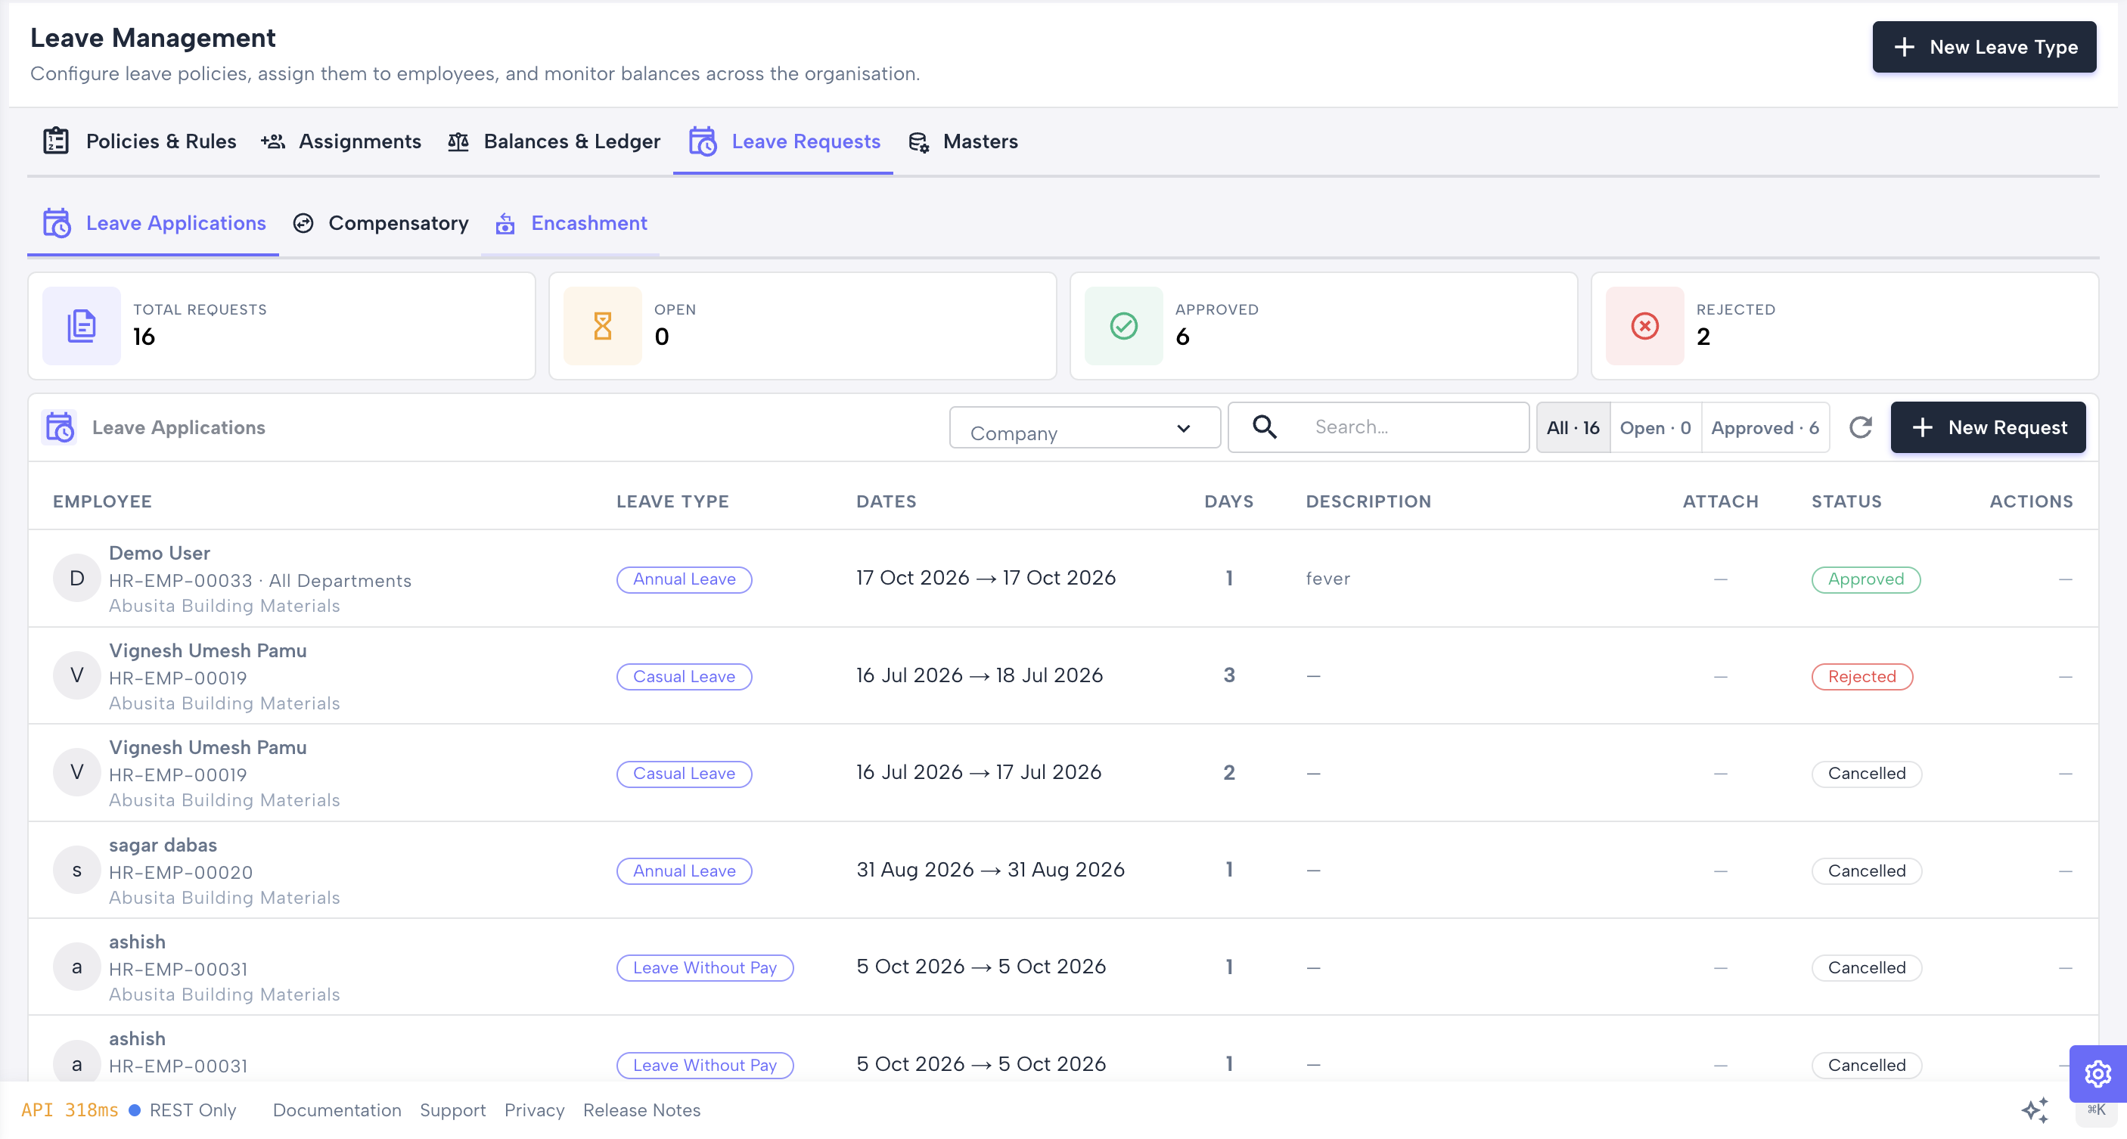This screenshot has height=1139, width=2127.
Task: Open the AI sparkle assistant icon
Action: point(2035,1110)
